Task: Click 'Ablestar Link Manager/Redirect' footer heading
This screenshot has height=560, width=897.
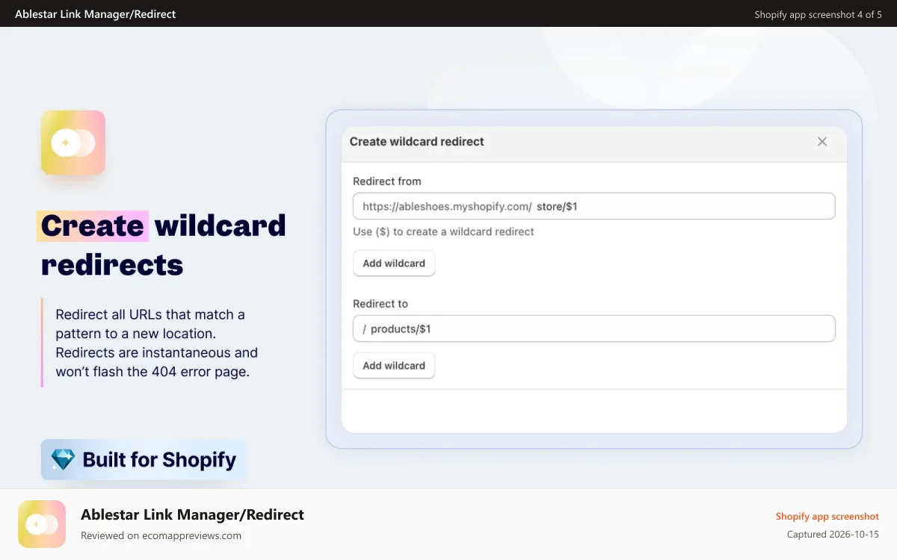Action: (192, 514)
